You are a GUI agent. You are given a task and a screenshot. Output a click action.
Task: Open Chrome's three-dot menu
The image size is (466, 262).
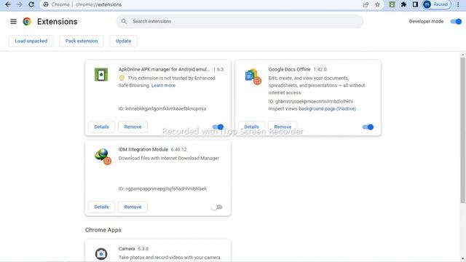pyautogui.click(x=458, y=4)
